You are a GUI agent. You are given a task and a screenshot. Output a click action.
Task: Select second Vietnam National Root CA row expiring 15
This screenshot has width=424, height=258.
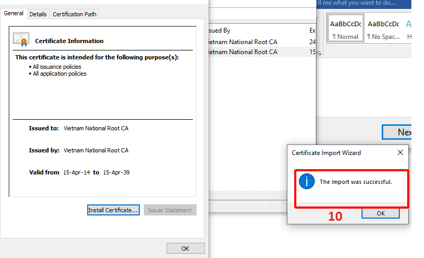(262, 52)
